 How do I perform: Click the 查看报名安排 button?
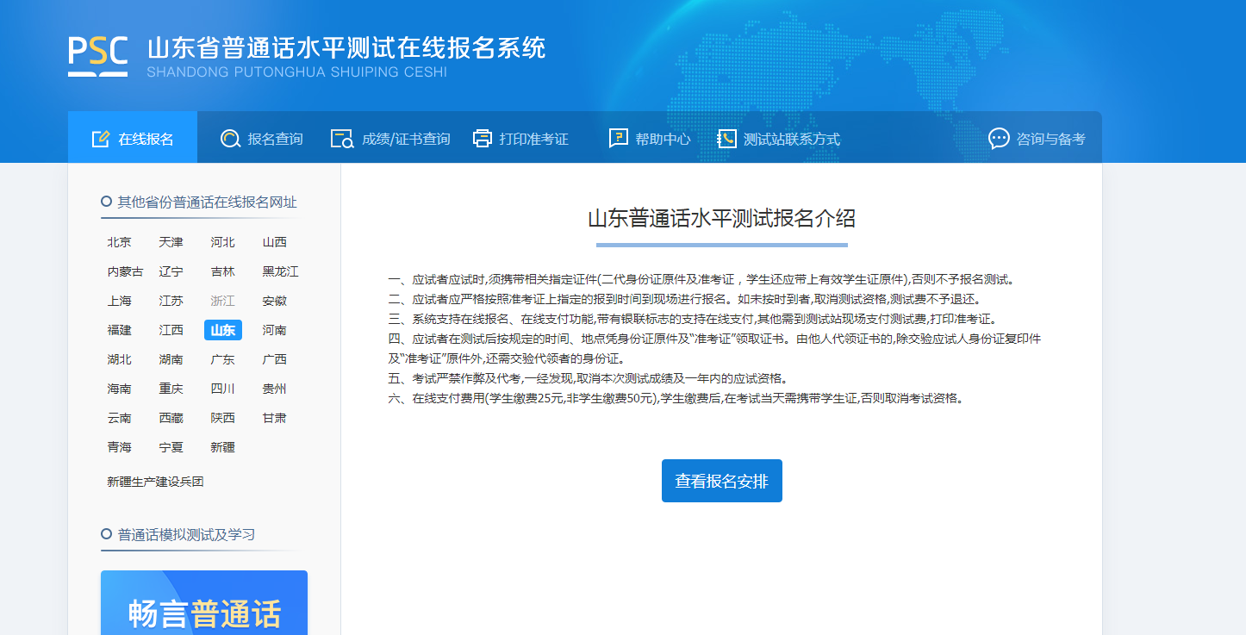(x=722, y=481)
